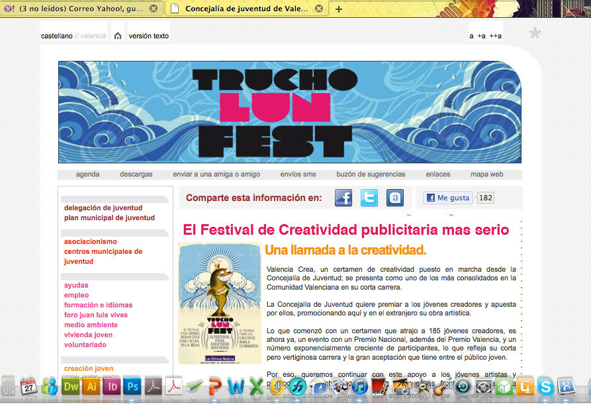This screenshot has height=404, width=591.
Task: Click the bookmark star at top right
Action: (535, 33)
